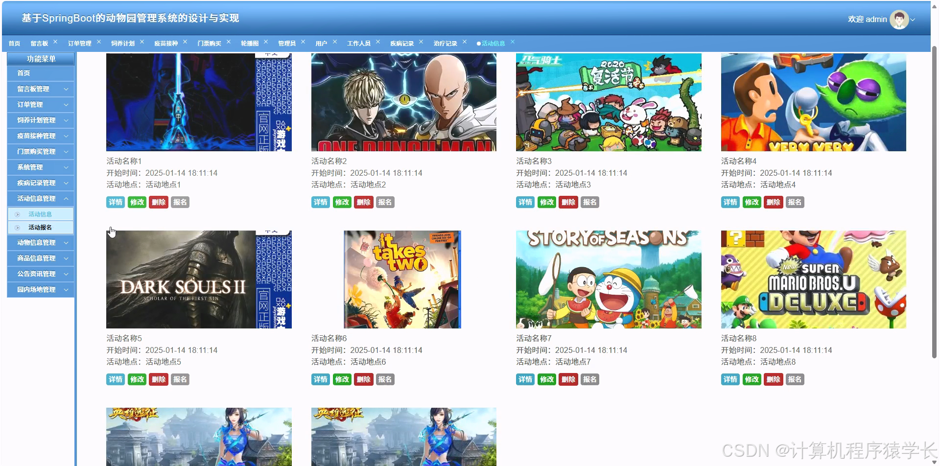Close the 工作人员 tab
This screenshot has width=940, height=466.
pos(378,42)
